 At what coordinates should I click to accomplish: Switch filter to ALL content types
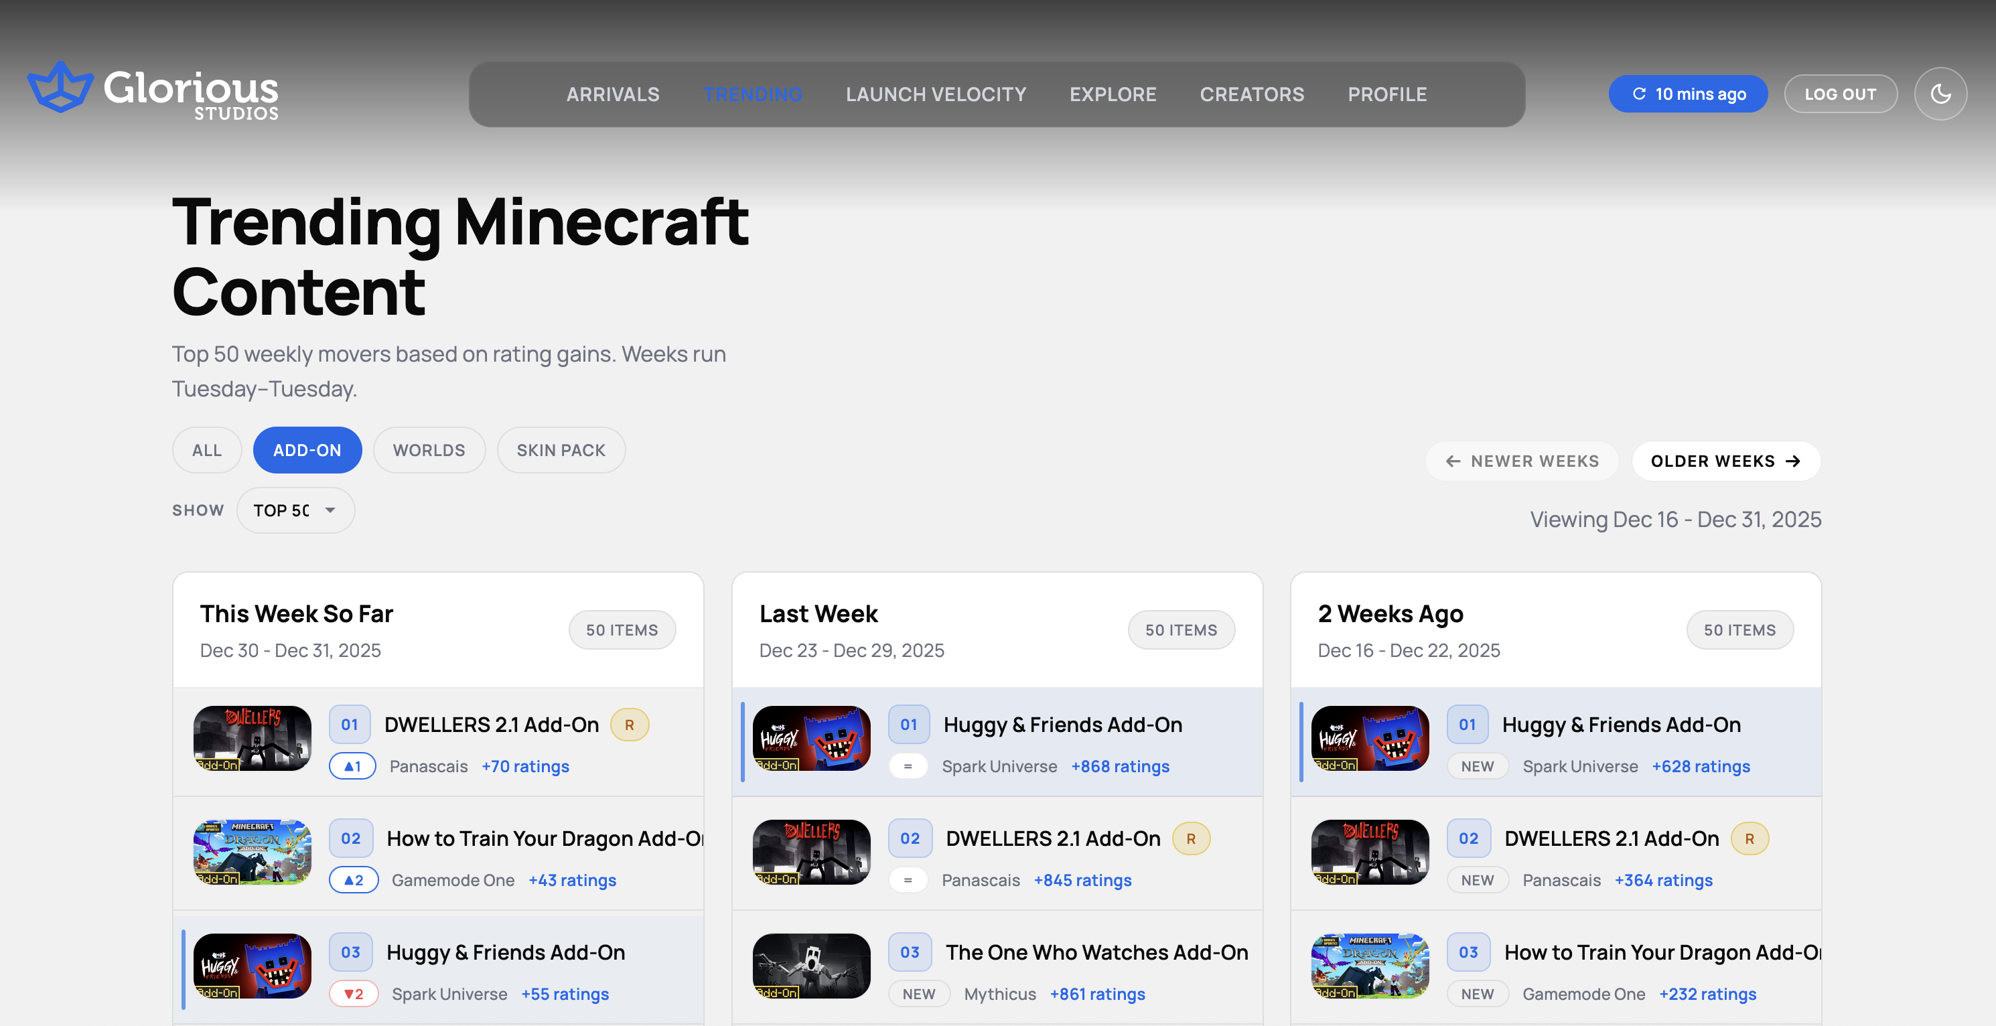pyautogui.click(x=206, y=449)
